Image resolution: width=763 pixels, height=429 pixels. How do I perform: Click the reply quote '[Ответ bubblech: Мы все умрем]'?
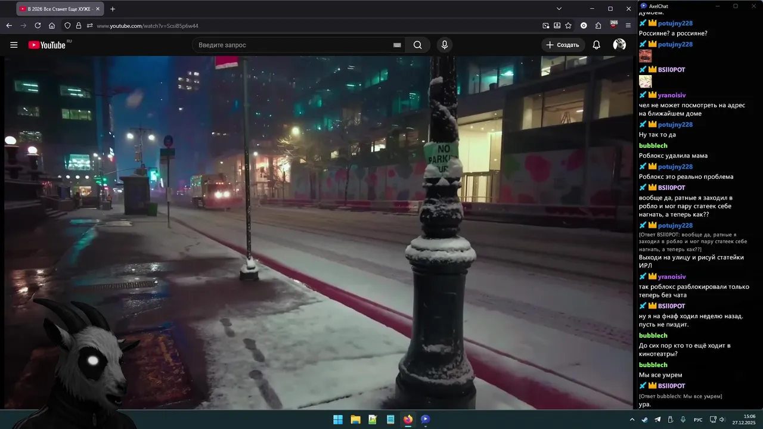(x=680, y=396)
